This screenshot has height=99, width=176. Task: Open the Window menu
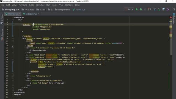pyautogui.click(x=69, y=5)
